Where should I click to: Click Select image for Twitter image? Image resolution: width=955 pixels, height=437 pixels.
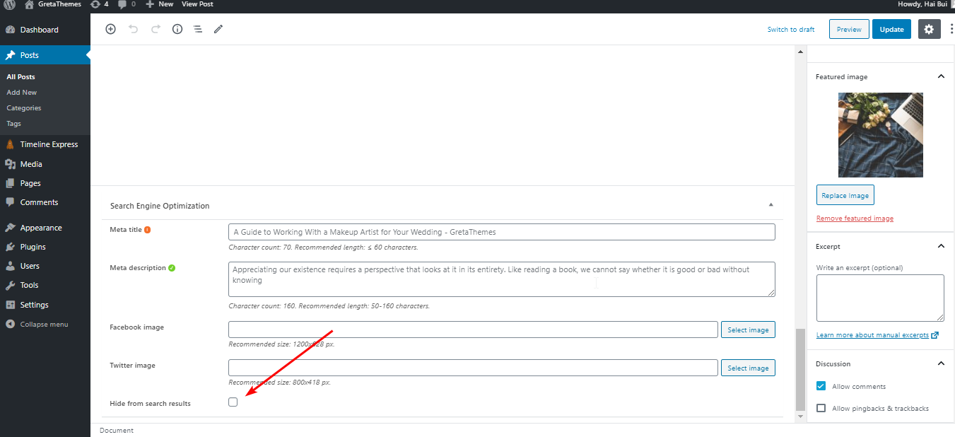pos(748,368)
